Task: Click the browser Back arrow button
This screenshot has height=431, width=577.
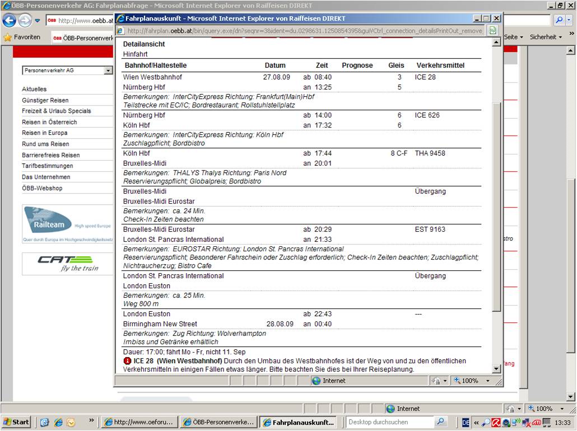Action: tap(10, 21)
